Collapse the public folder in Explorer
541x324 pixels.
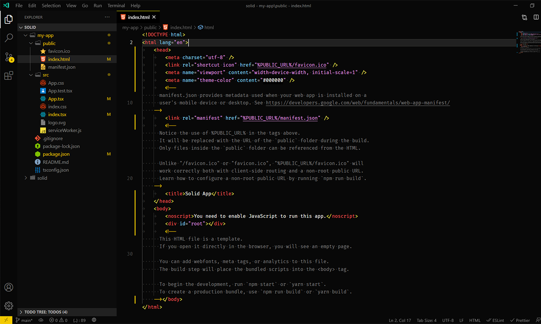(31, 43)
